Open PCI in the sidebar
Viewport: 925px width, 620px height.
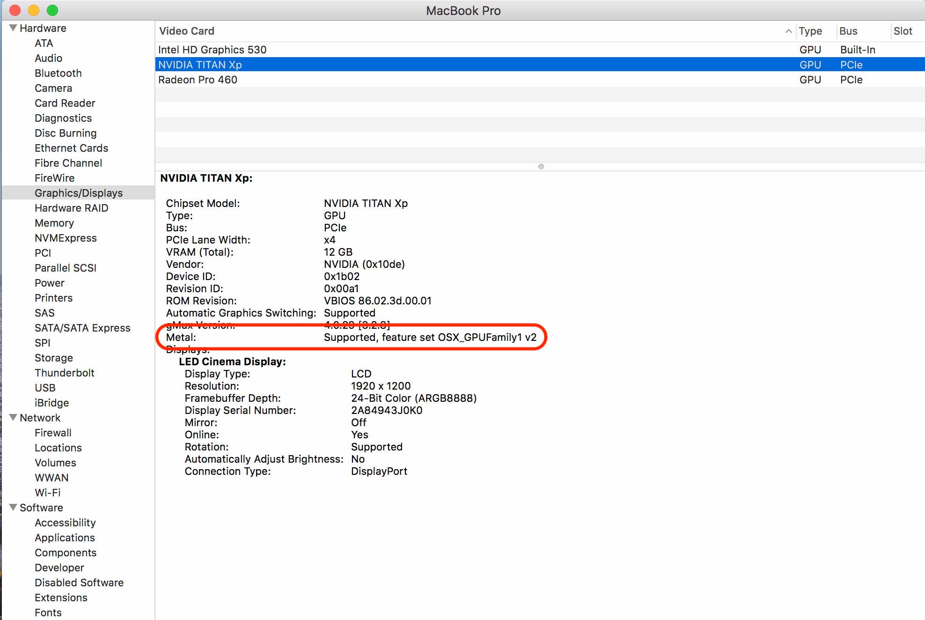coord(43,253)
